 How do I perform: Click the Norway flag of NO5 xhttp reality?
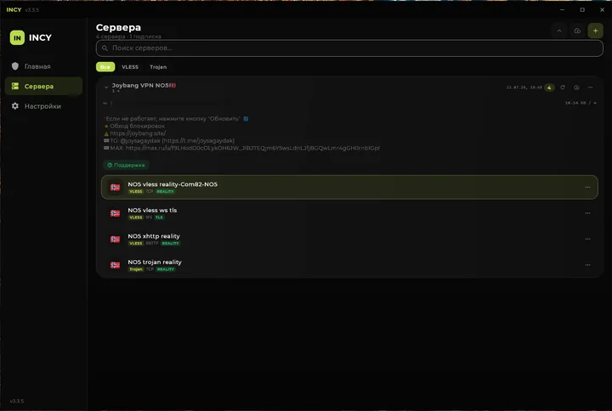coord(115,239)
